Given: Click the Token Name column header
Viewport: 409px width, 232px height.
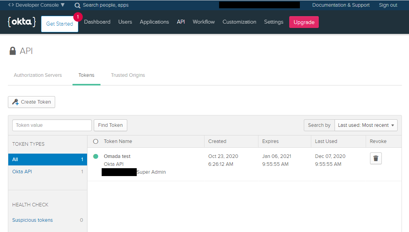Looking at the screenshot, I should click(x=118, y=141).
